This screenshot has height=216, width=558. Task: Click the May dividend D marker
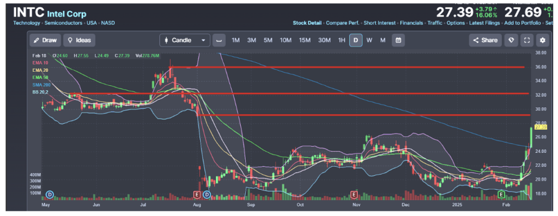50,194
